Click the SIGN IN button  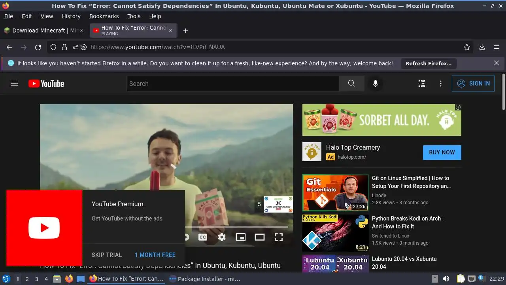473,84
